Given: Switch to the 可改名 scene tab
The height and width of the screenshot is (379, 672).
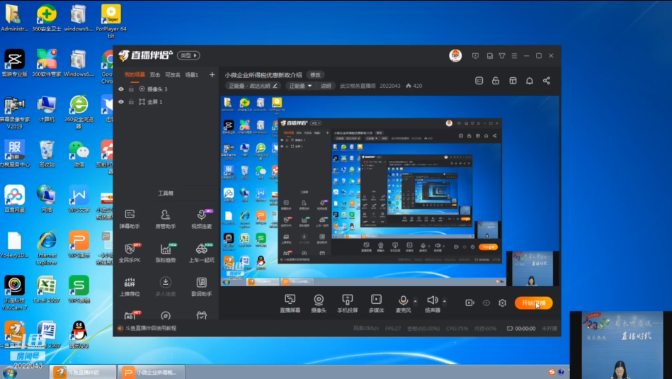Looking at the screenshot, I should [173, 74].
